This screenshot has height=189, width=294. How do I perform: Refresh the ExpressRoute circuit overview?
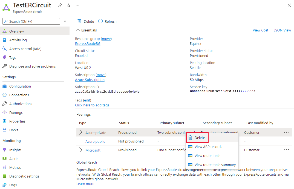click(x=107, y=21)
